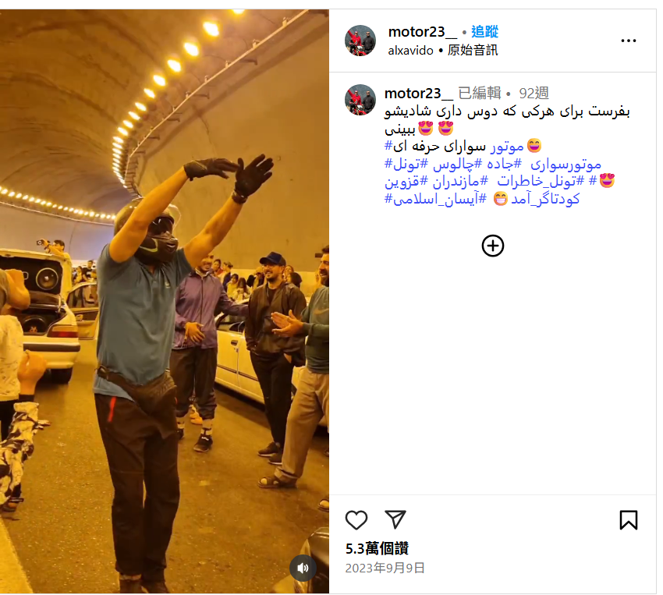The height and width of the screenshot is (595, 663).
Task: Open the #تونل hashtag
Action: [406, 164]
